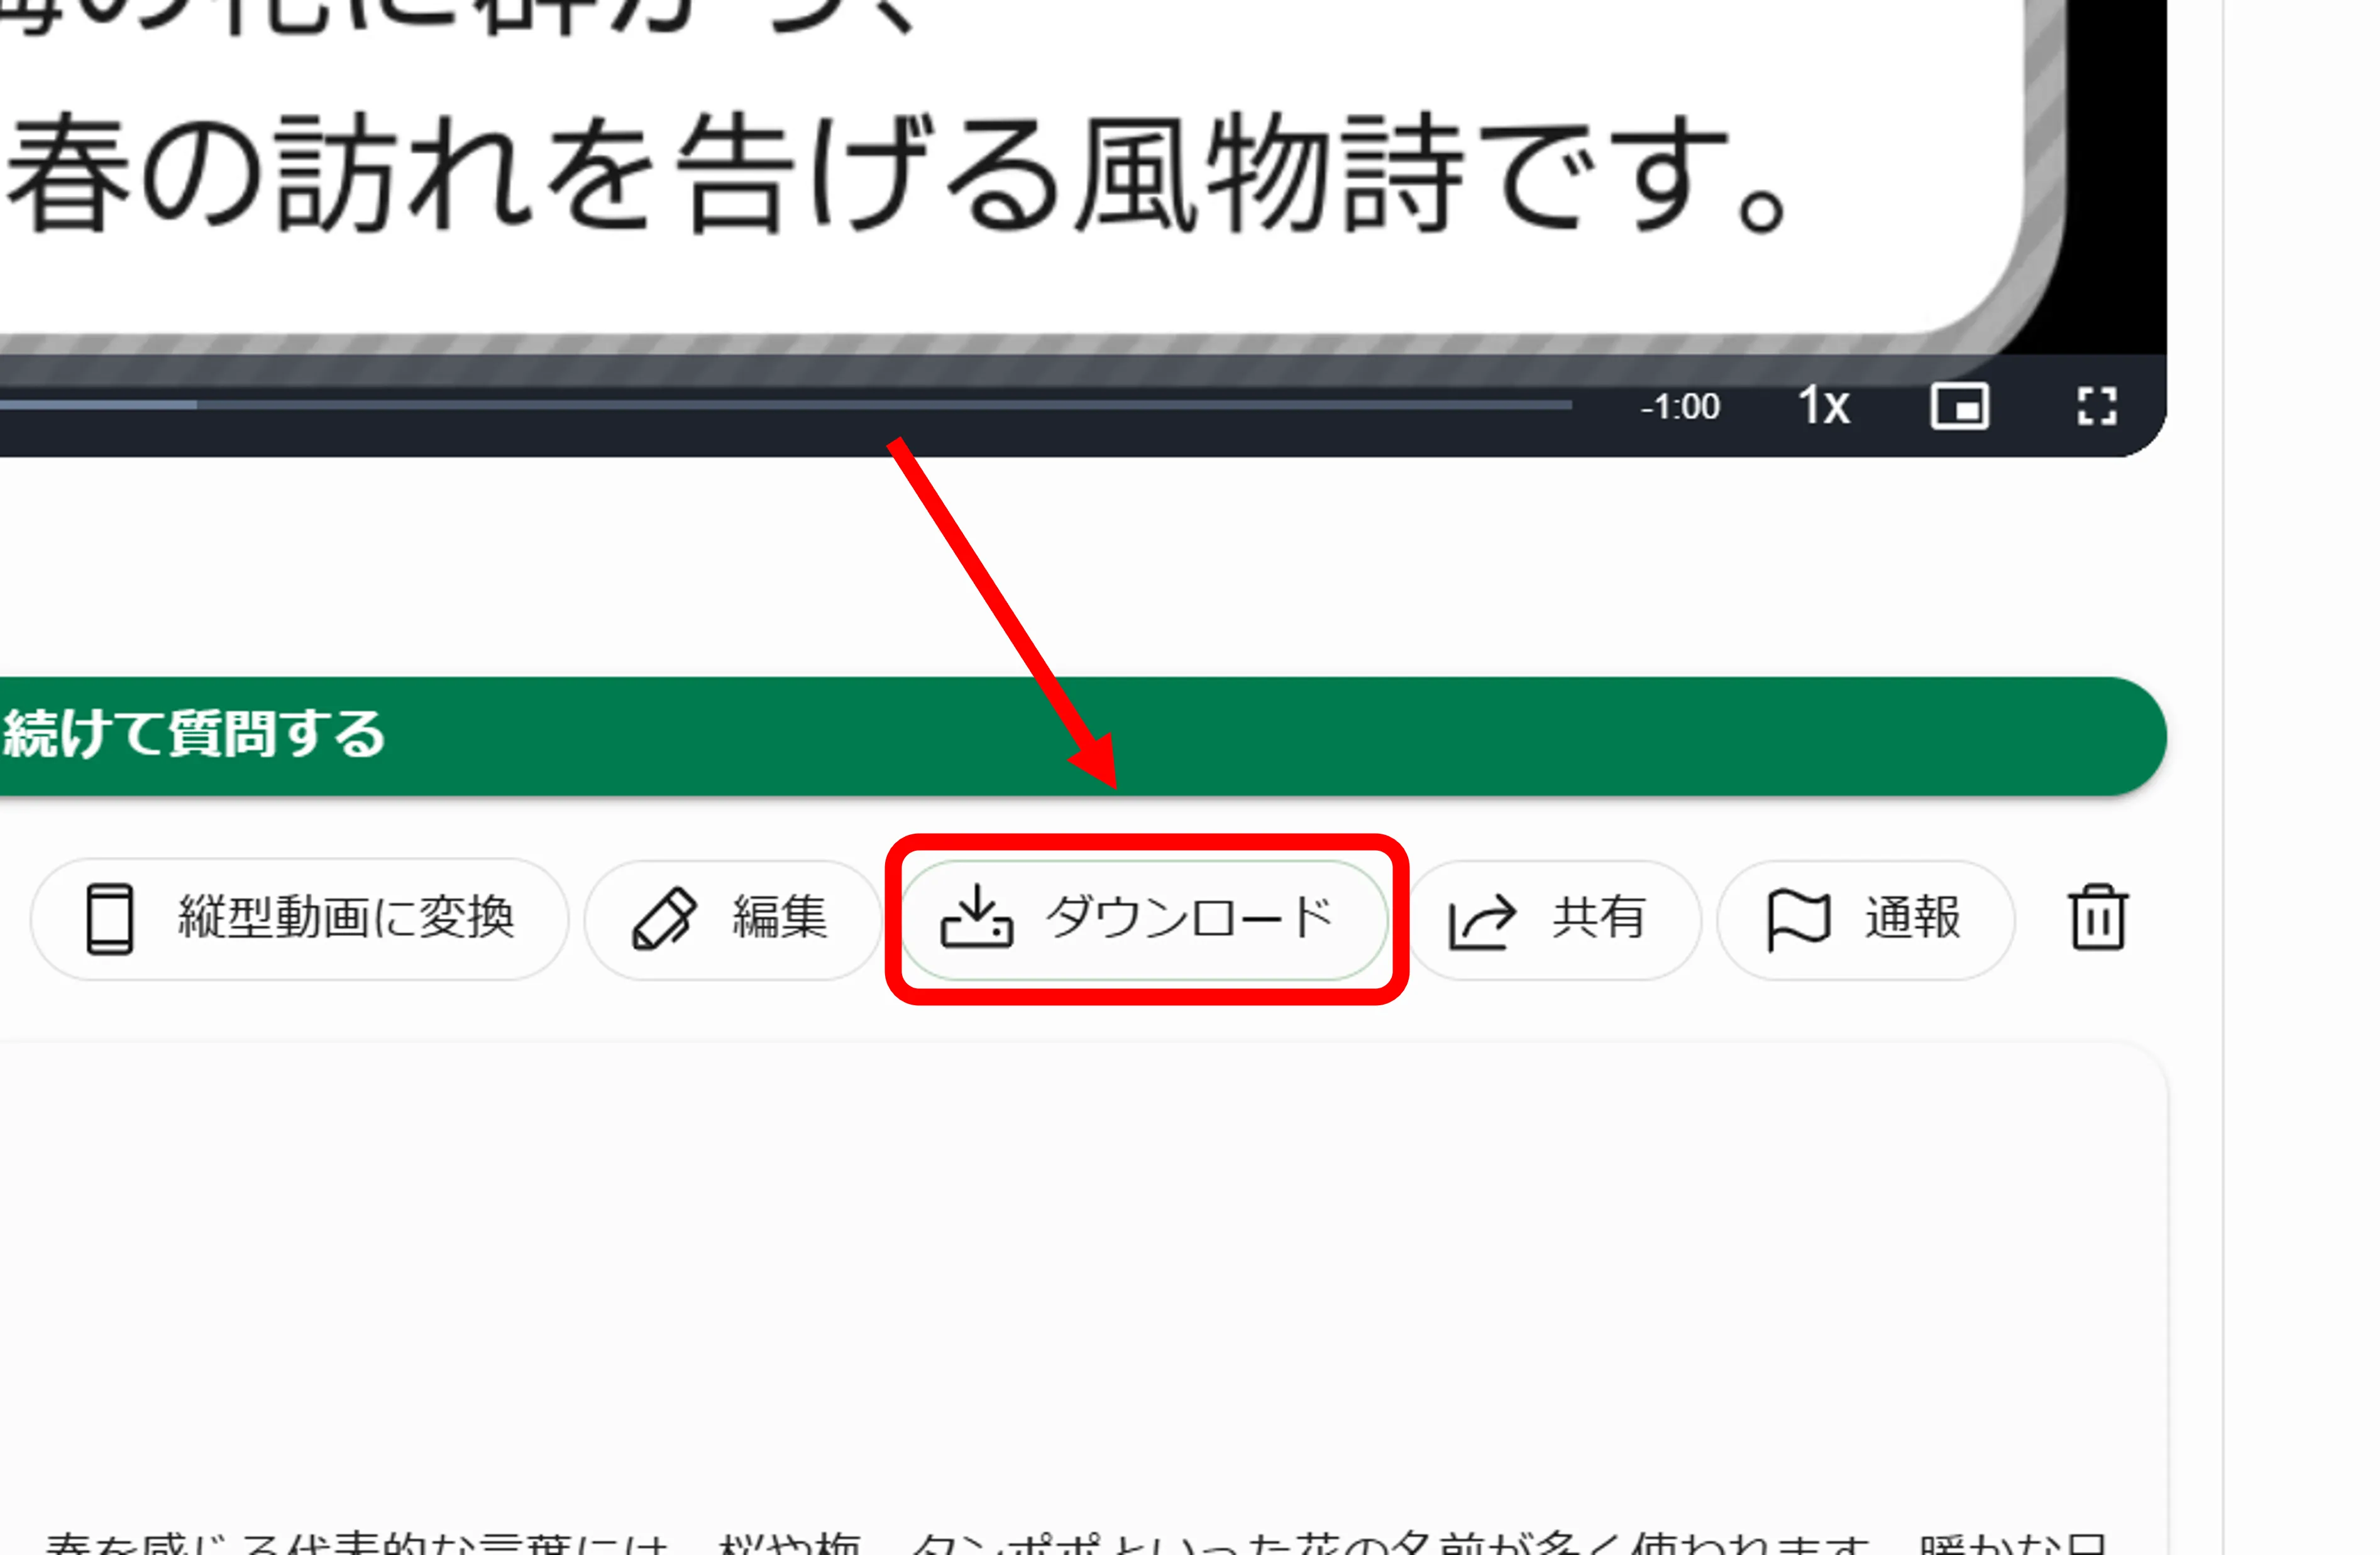Viewport: 2380px width, 1555px height.
Task: Seek on the video progress bar
Action: 785,405
